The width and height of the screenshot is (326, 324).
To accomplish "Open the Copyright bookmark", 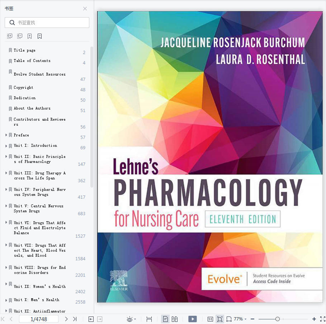I will click(x=23, y=88).
